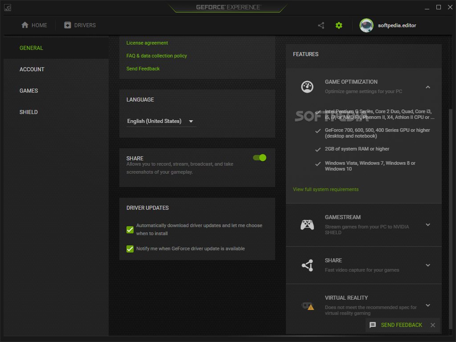Close the GeForce Experience window
Screen dimensions: 456x342
[x=450, y=7]
